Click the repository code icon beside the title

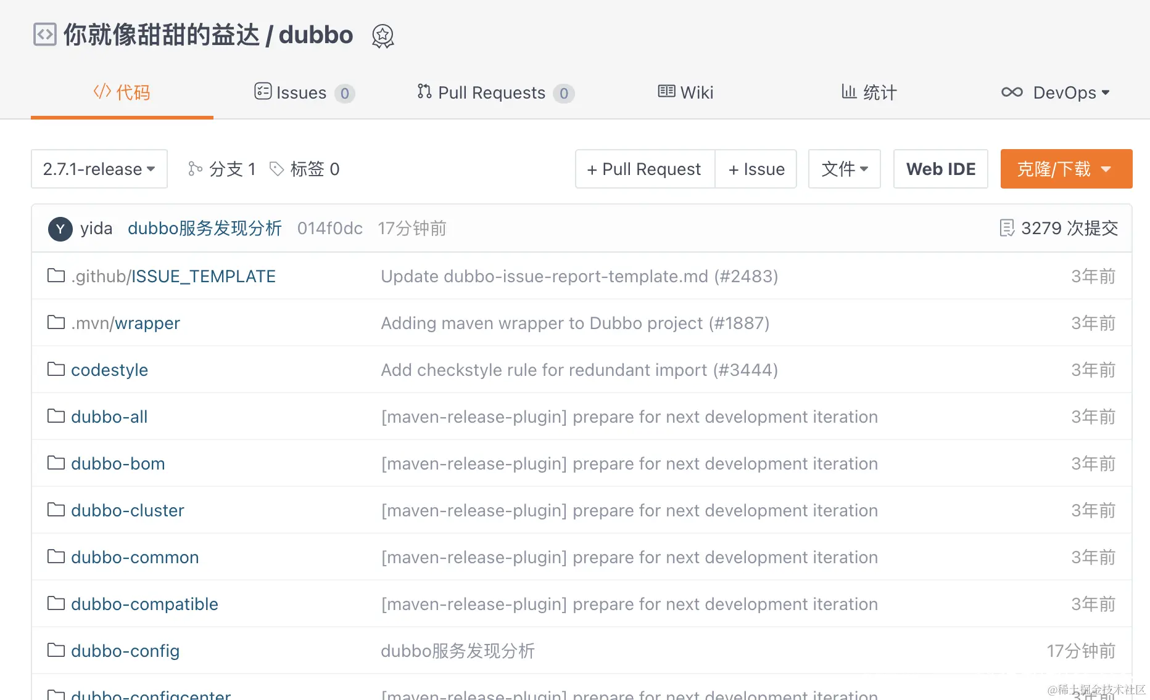[44, 35]
